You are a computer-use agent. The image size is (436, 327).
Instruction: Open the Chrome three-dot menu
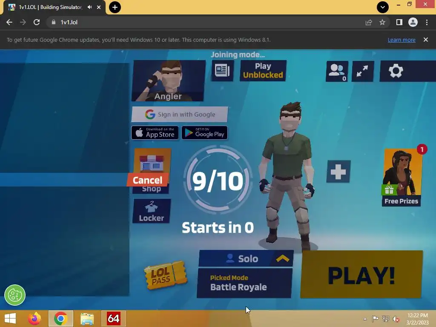point(427,22)
